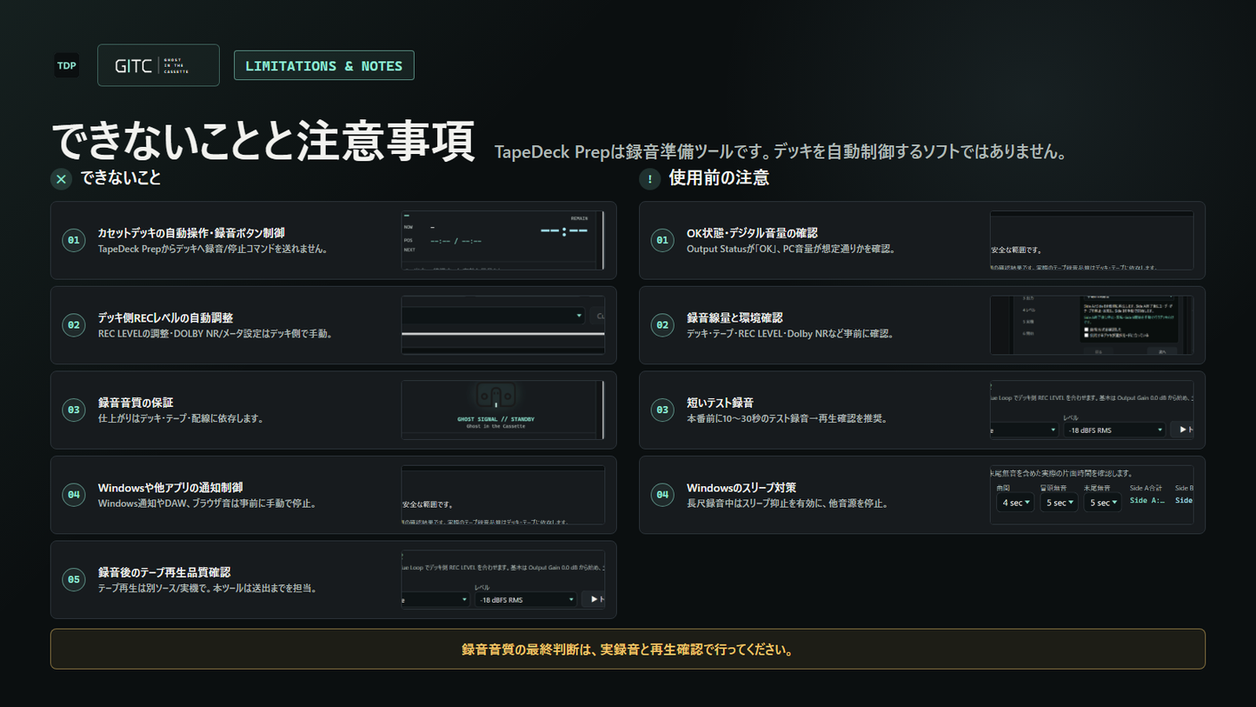Screen dimensions: 1256x707
Task: Click the LIMITATIONS & NOTES badge
Action: (x=324, y=66)
